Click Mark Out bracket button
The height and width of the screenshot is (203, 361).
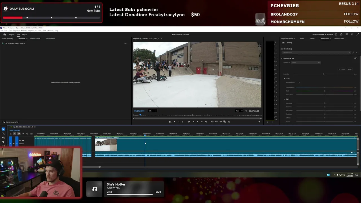tap(182, 122)
